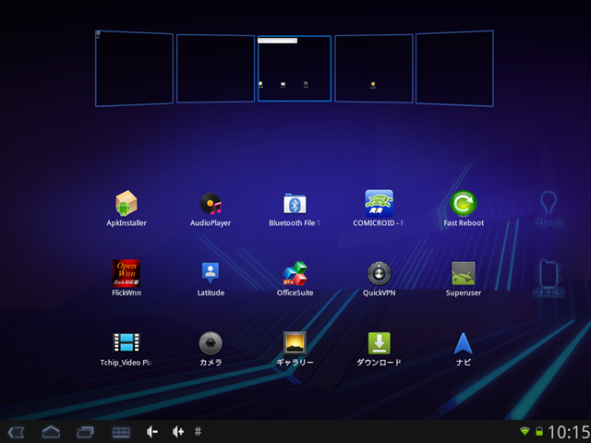The height and width of the screenshot is (443, 591).
Task: Tap the grid menu icon in system bar
Action: click(x=121, y=432)
